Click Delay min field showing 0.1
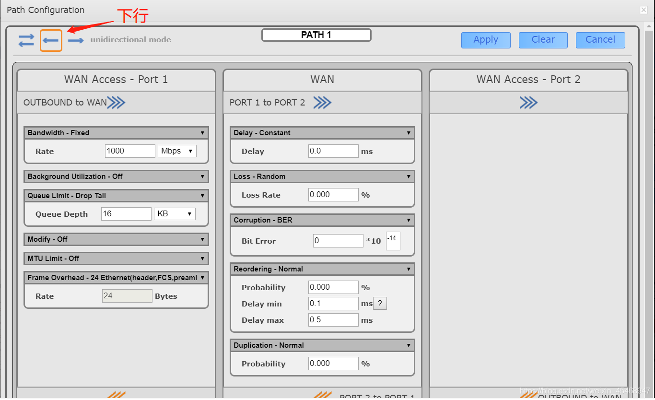Image resolution: width=655 pixels, height=400 pixels. click(x=333, y=304)
